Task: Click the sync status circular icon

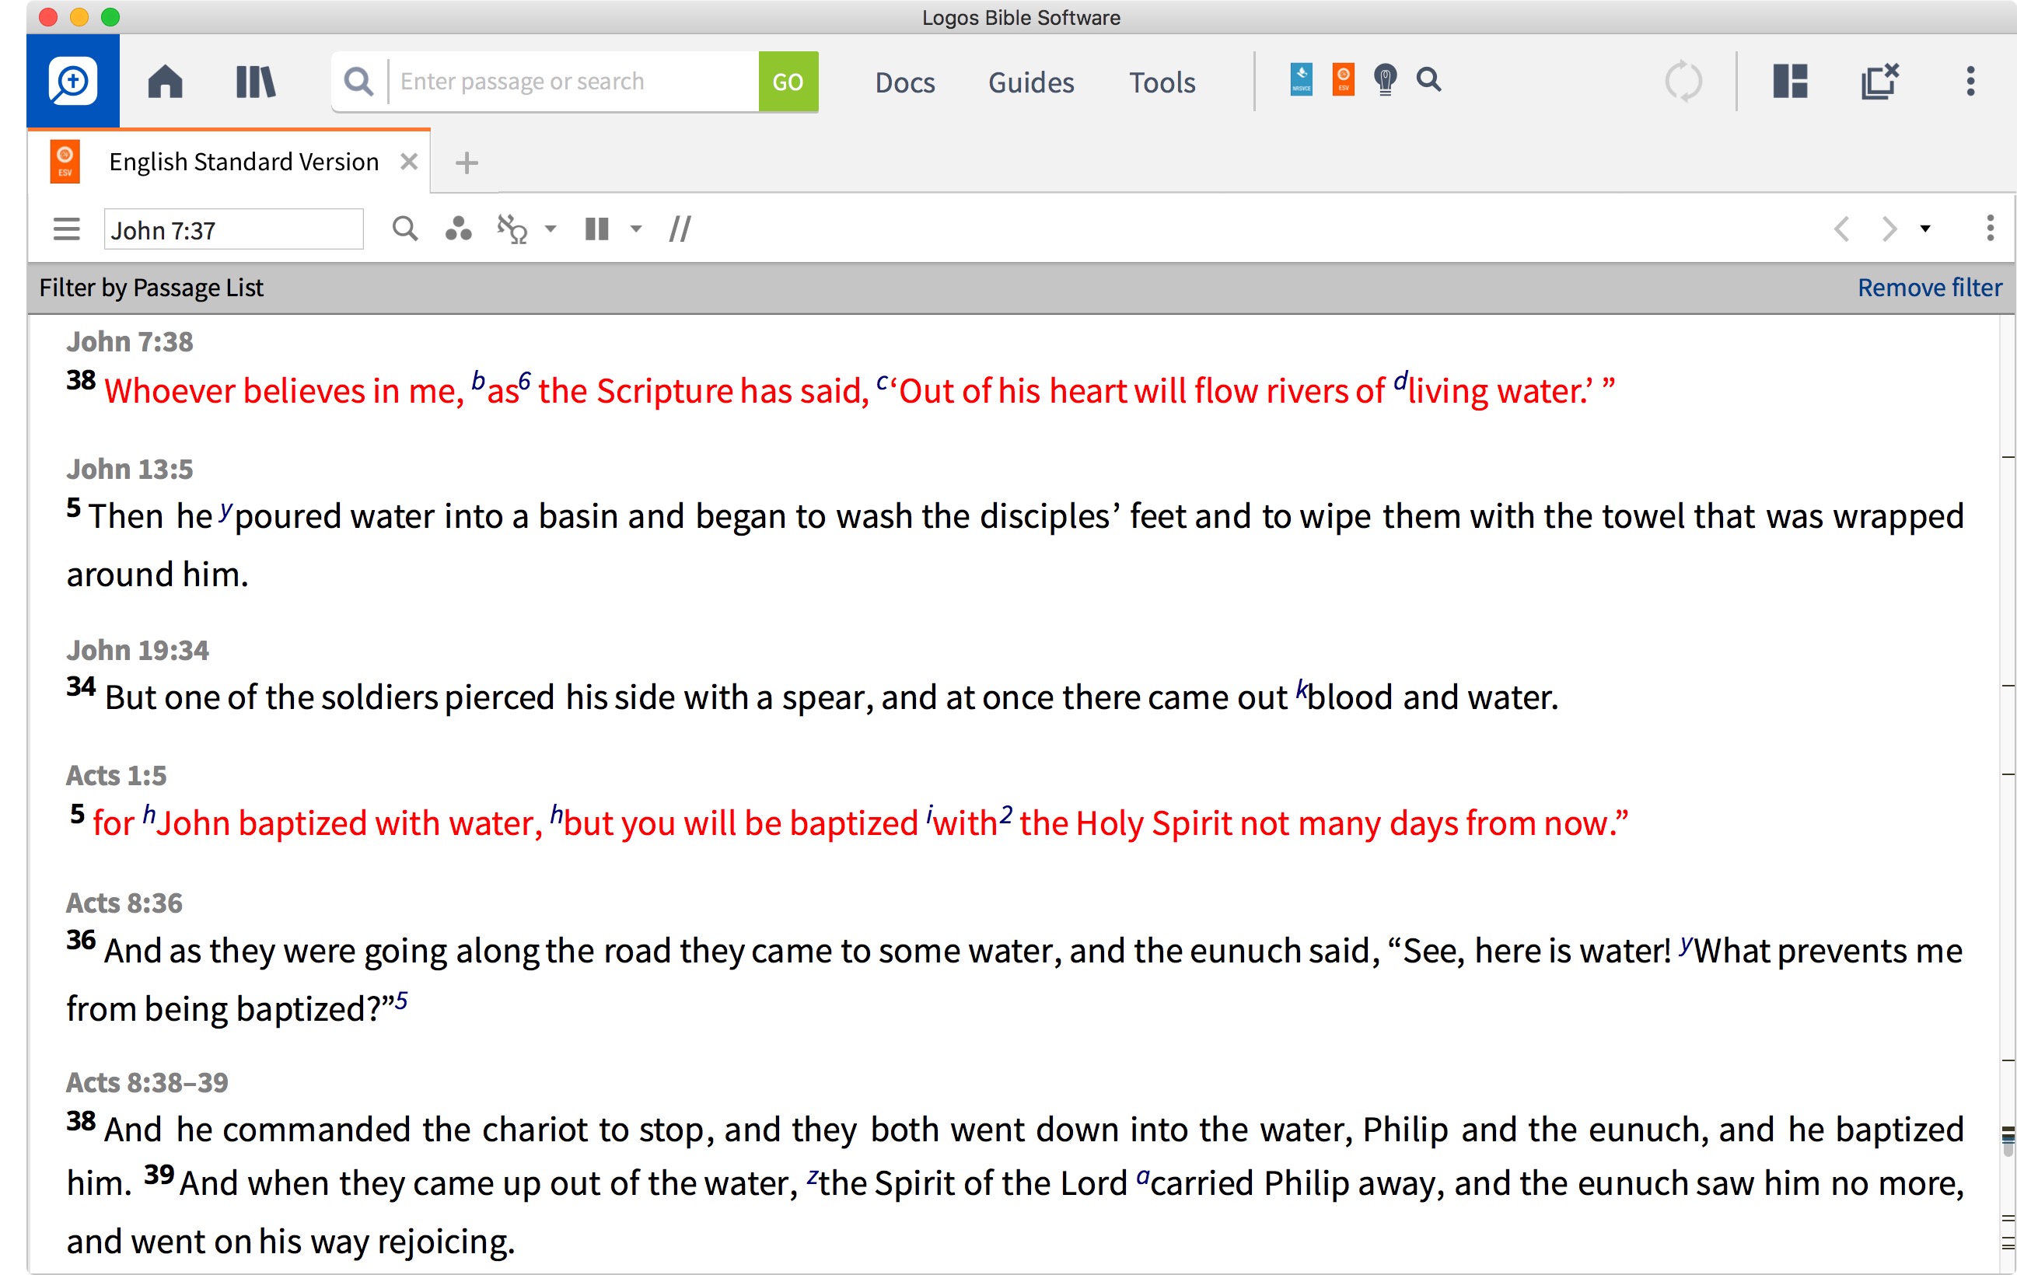Action: click(1683, 82)
